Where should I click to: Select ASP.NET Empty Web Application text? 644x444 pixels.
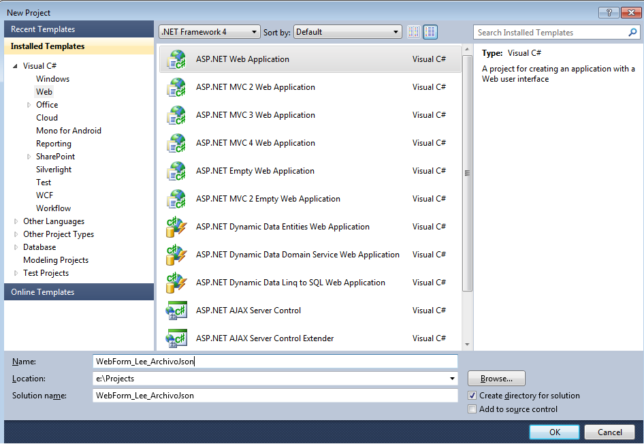coord(255,171)
